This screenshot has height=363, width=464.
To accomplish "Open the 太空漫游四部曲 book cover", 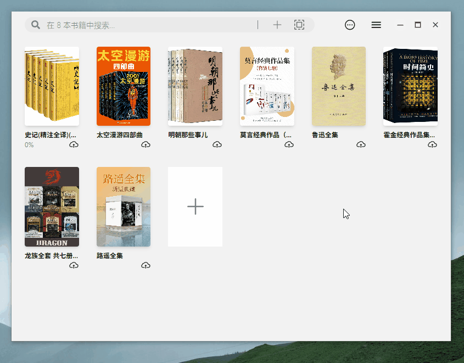I will tap(124, 86).
